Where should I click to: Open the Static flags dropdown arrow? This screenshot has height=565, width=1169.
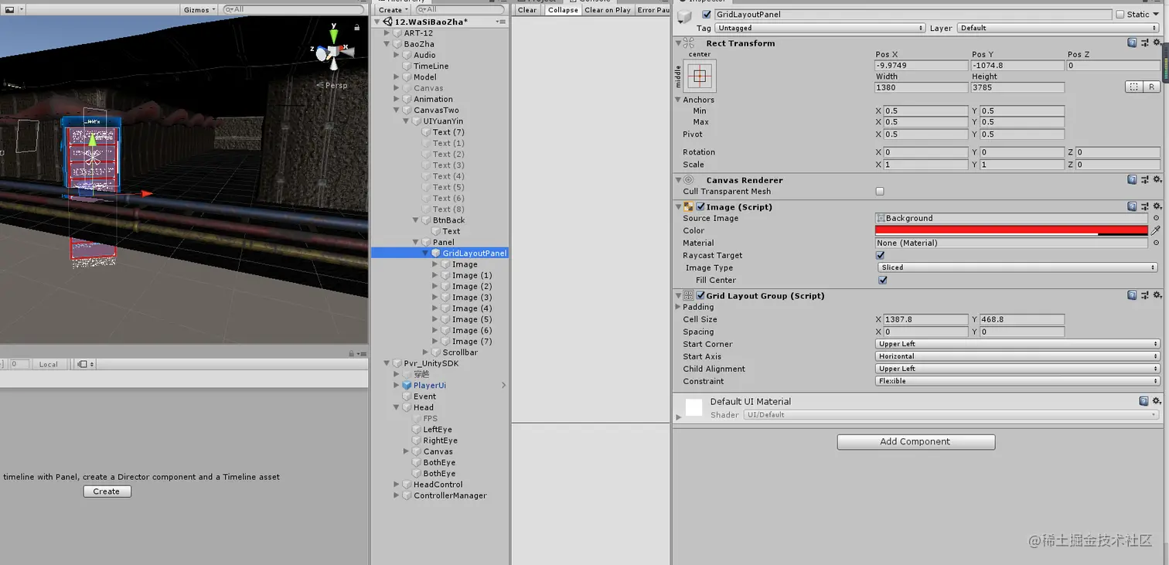pyautogui.click(x=1157, y=14)
